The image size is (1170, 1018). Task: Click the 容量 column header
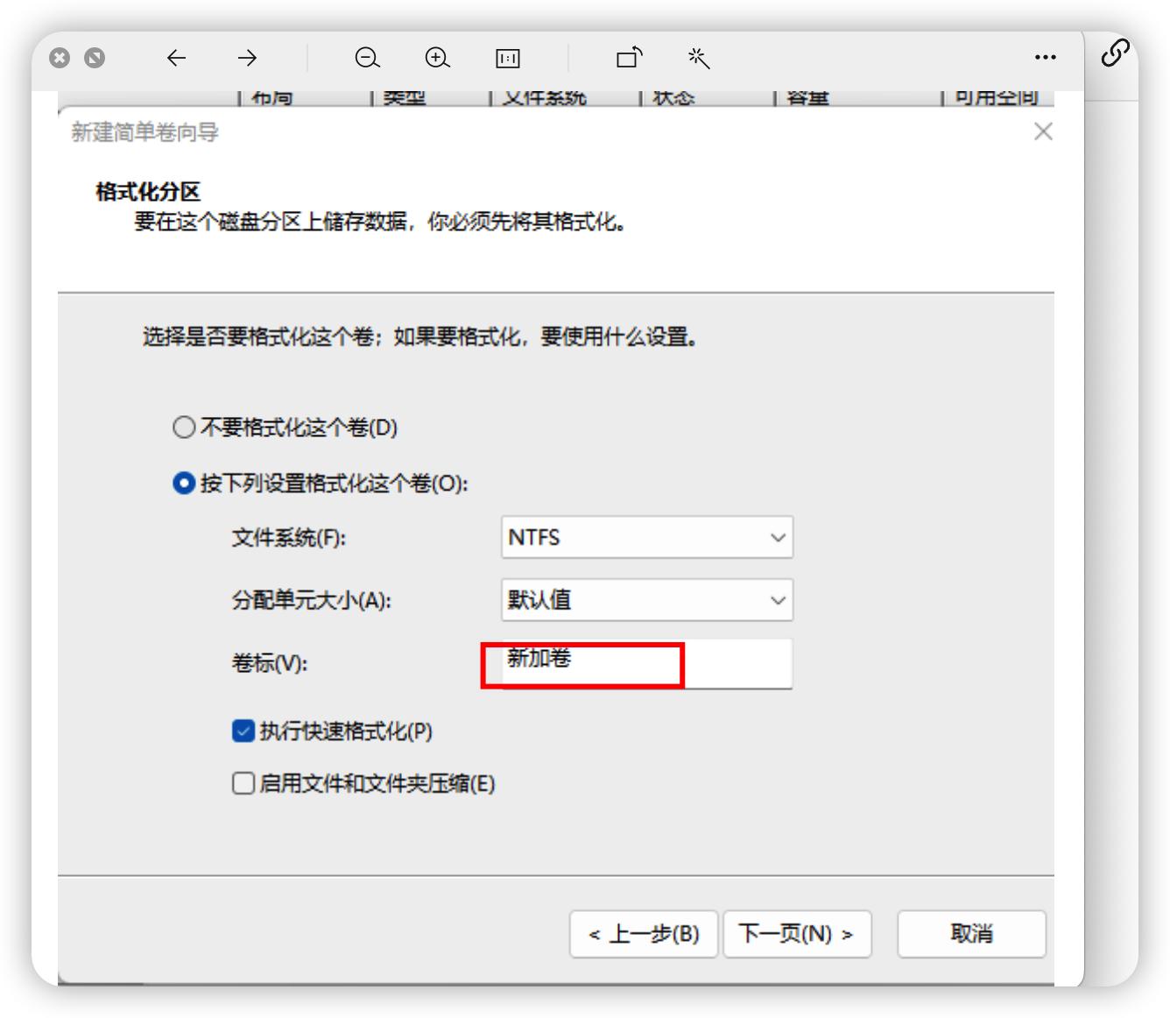(807, 97)
